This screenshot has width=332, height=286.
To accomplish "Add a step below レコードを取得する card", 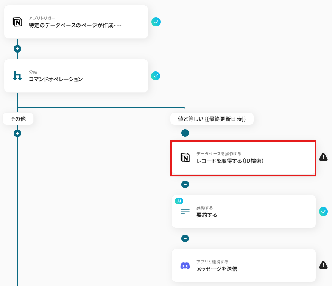I will (185, 184).
